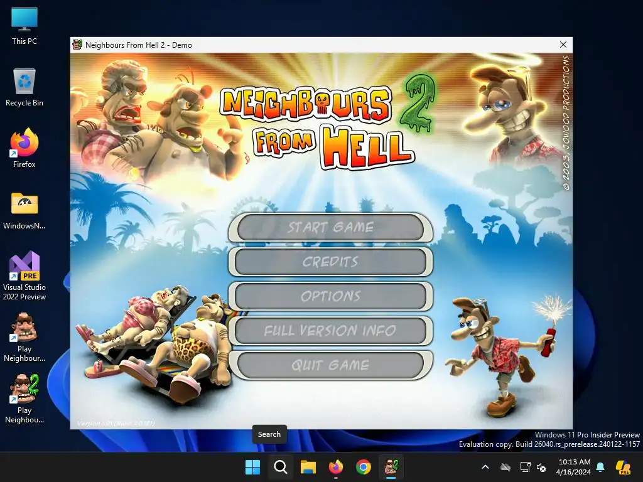
Task: Select Visual Studio 2022 Preview shortcut
Action: 24,276
